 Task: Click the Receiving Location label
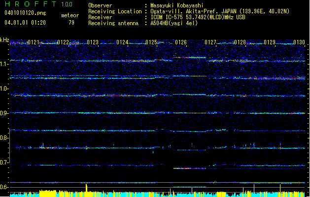tap(115, 11)
